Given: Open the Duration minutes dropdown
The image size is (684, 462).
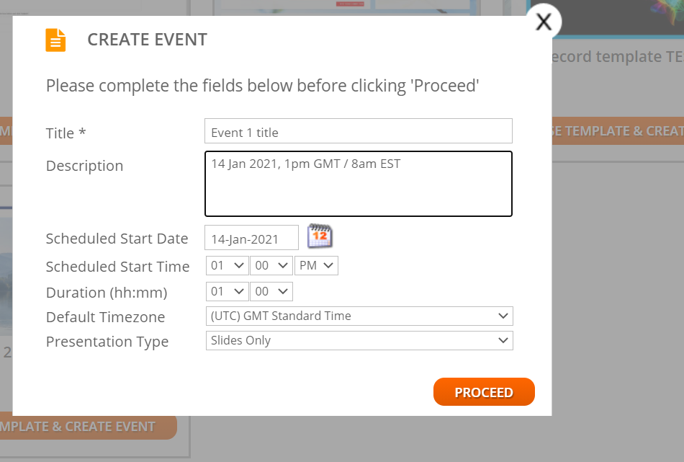Looking at the screenshot, I should point(271,291).
